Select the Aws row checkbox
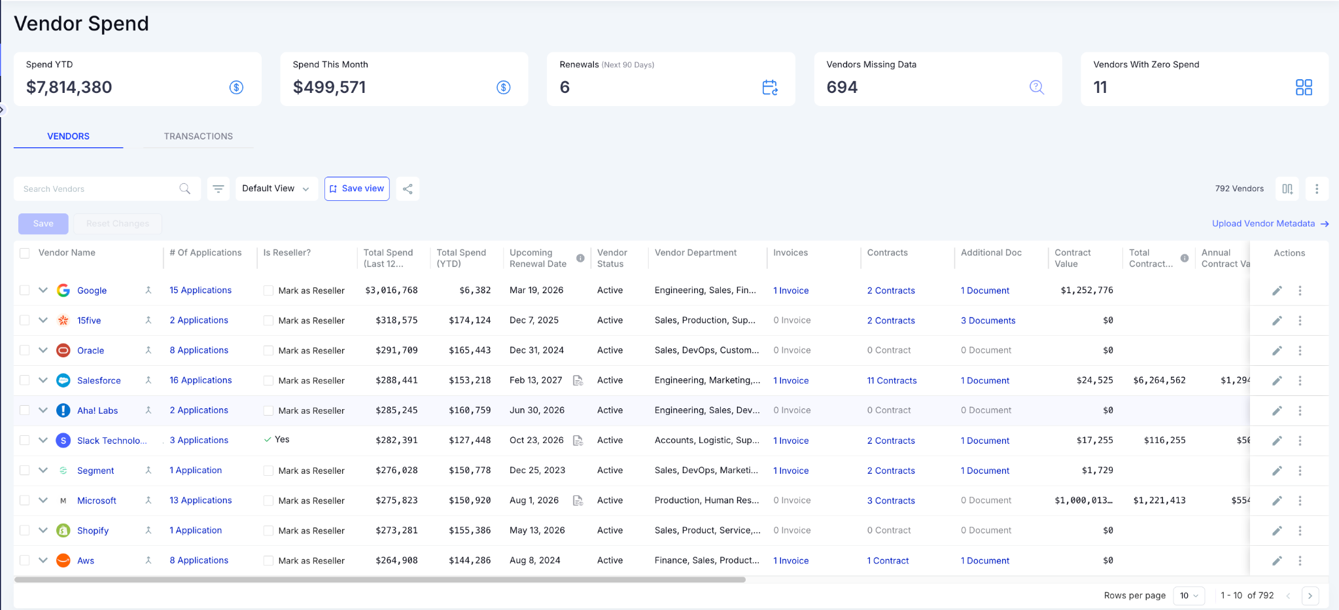This screenshot has height=610, width=1339. (25, 560)
